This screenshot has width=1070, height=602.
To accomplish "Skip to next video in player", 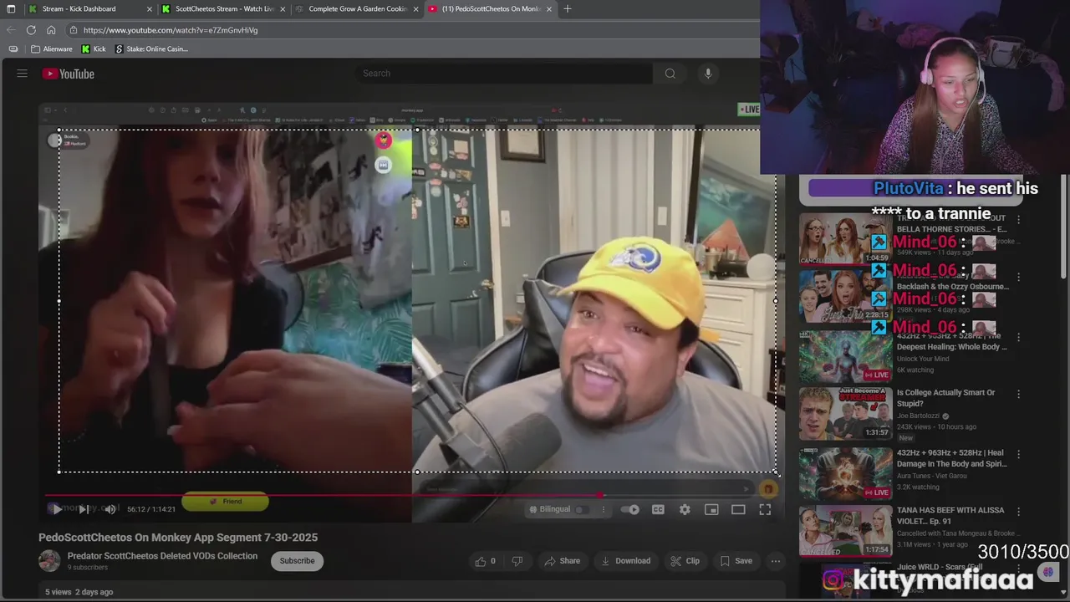I will [84, 509].
